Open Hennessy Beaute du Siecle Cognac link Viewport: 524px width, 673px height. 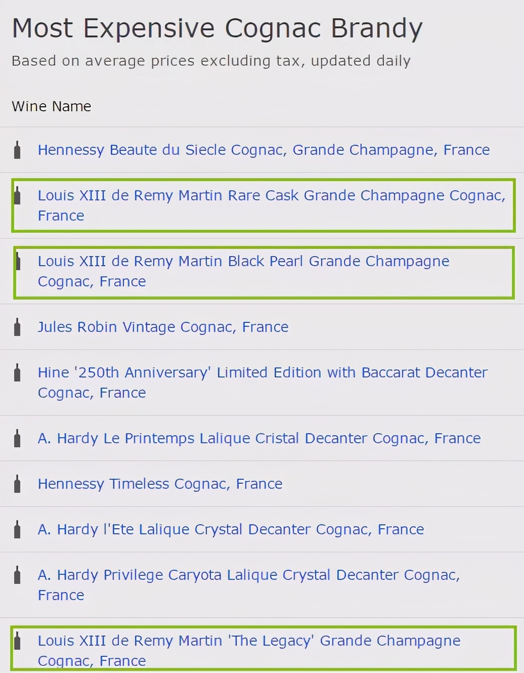pyautogui.click(x=264, y=150)
